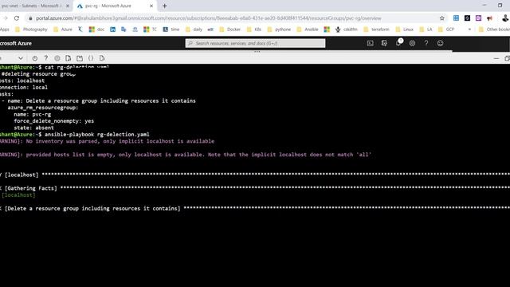Click the purple browser extension icon
The image size is (510, 287).
(x=478, y=18)
